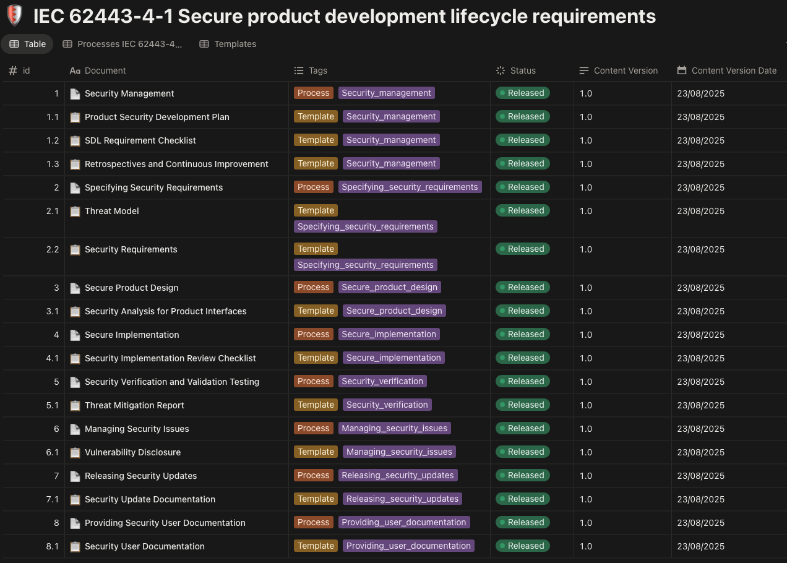The image size is (787, 563).
Task: Switch to the Templates view tab
Action: coord(228,44)
